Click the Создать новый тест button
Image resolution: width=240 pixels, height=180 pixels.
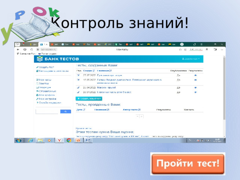[x=89, y=99]
